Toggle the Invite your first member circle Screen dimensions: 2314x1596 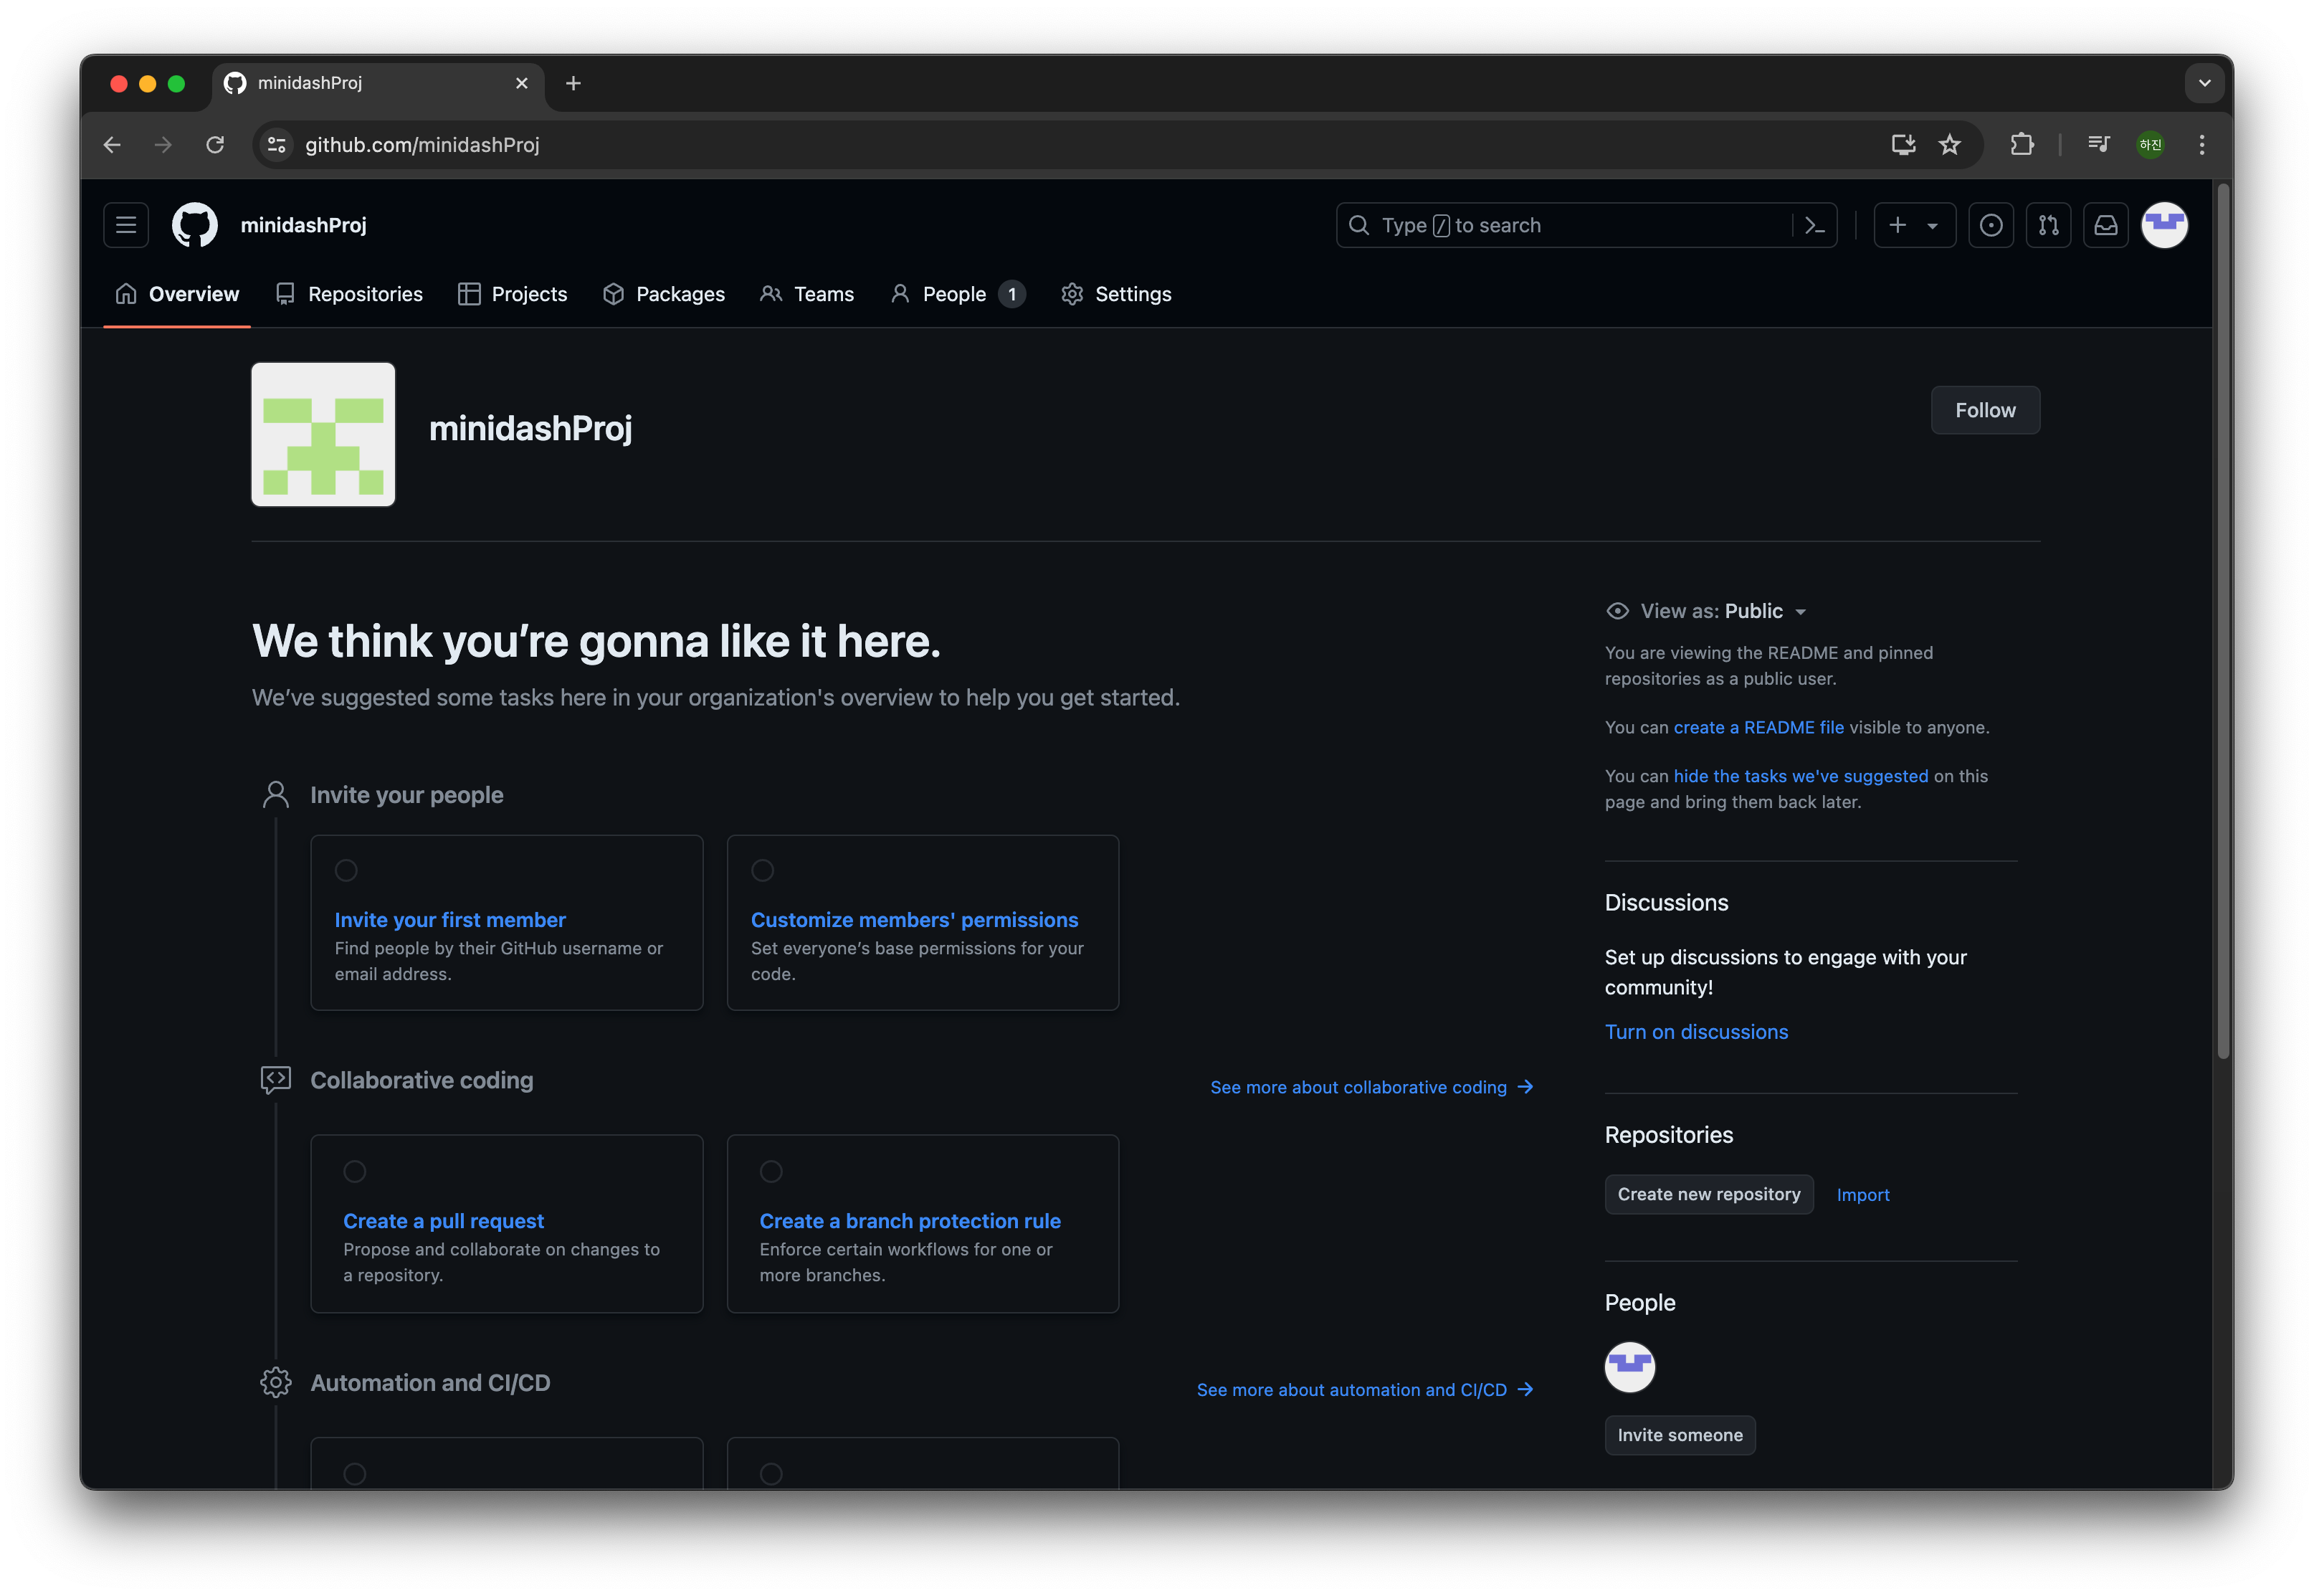pyautogui.click(x=346, y=870)
